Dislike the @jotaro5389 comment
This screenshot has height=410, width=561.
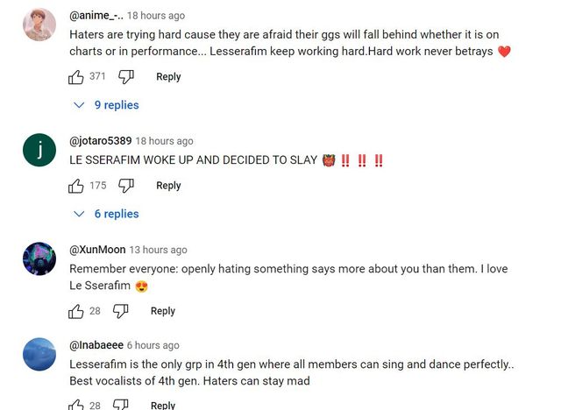[x=126, y=186]
